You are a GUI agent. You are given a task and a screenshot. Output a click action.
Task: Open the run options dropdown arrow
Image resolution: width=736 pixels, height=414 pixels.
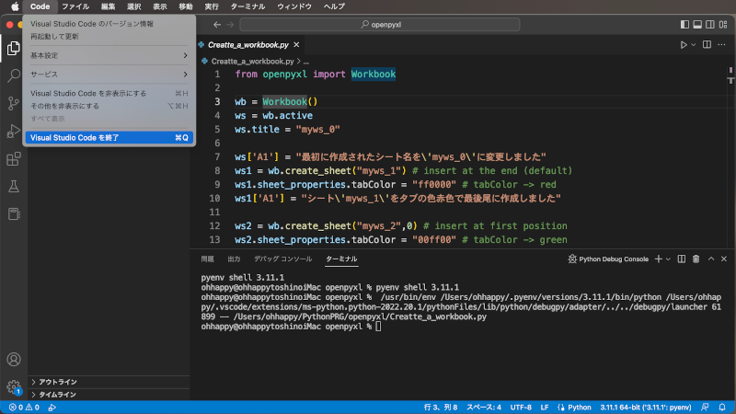[694, 44]
